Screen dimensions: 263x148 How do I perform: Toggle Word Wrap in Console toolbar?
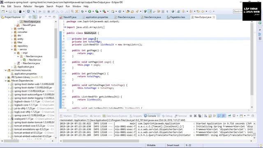(x=215, y=116)
